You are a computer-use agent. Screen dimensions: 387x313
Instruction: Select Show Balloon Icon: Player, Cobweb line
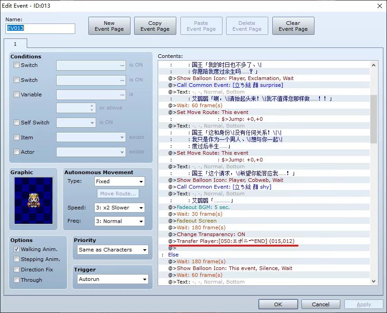(264, 180)
